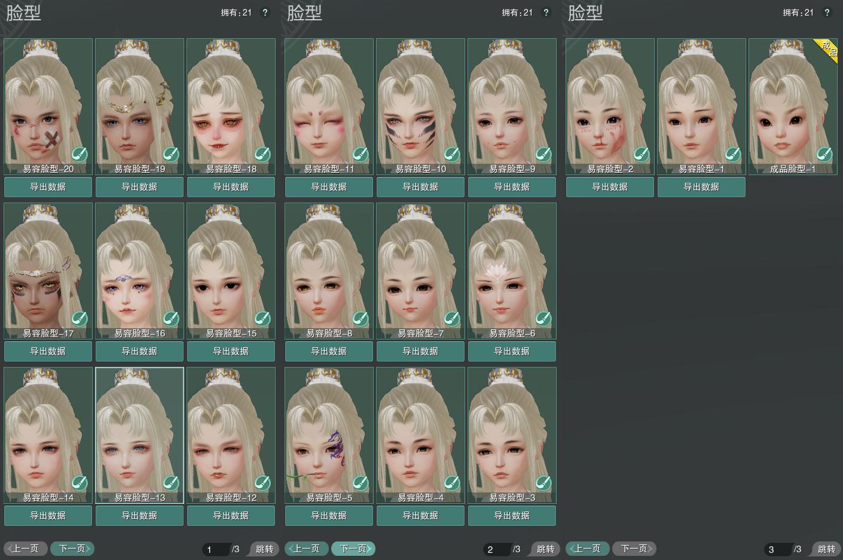The height and width of the screenshot is (560, 843).
Task: Focus page number field showing 3
Action: [x=778, y=549]
